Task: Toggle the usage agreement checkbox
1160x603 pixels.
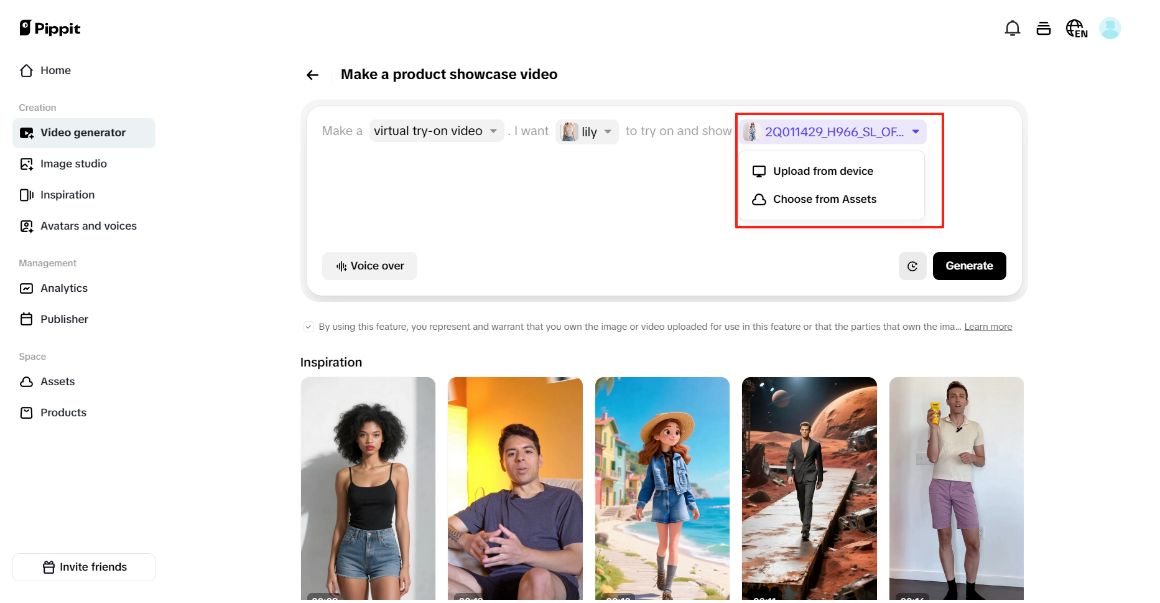Action: pyautogui.click(x=309, y=327)
